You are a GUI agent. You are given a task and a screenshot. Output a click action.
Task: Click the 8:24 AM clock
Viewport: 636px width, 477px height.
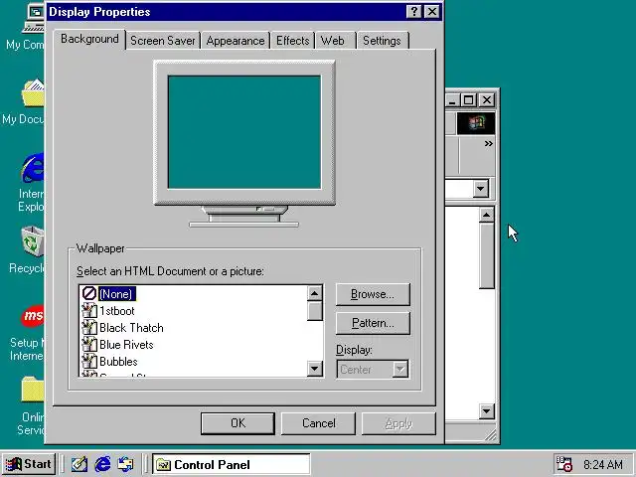pyautogui.click(x=603, y=464)
